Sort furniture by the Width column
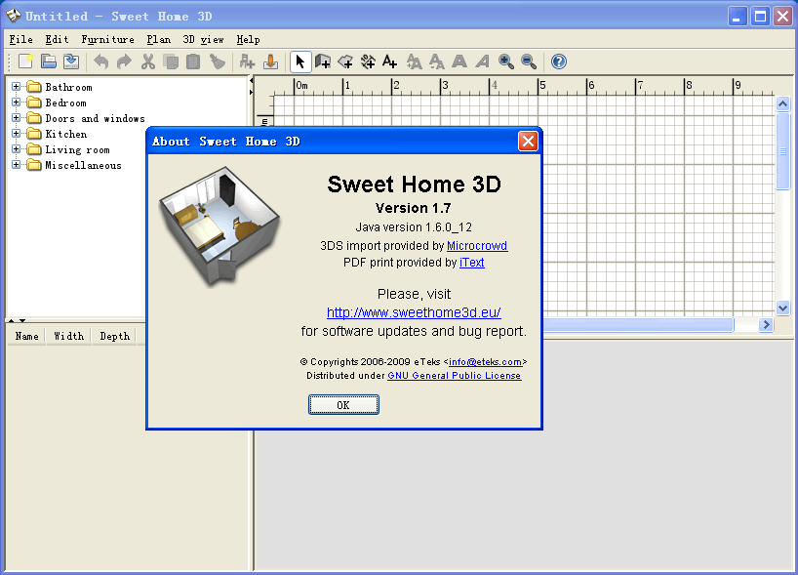Image resolution: width=798 pixels, height=575 pixels. pos(68,336)
